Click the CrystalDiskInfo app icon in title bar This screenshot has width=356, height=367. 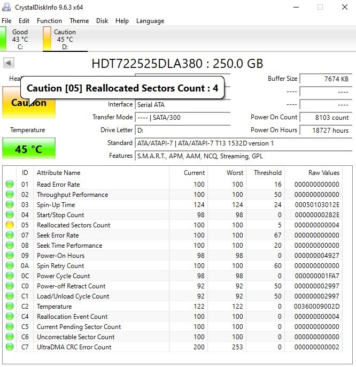click(6, 7)
